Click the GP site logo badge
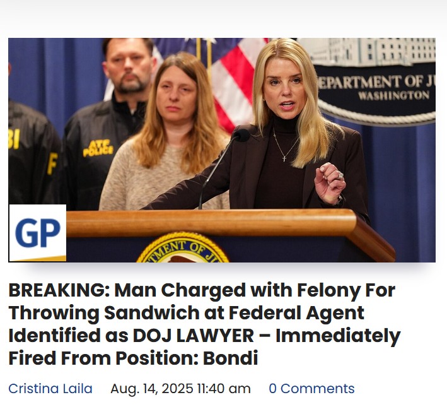 click(38, 233)
